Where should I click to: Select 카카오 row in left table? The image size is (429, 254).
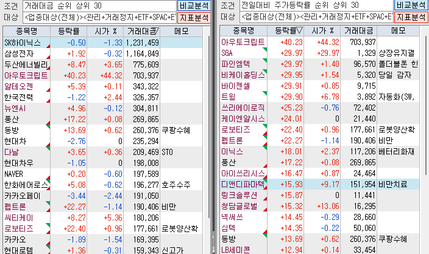[102, 239]
